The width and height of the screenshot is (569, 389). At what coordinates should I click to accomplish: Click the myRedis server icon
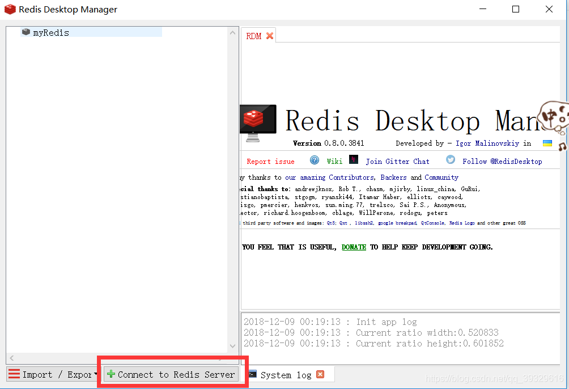coord(26,32)
